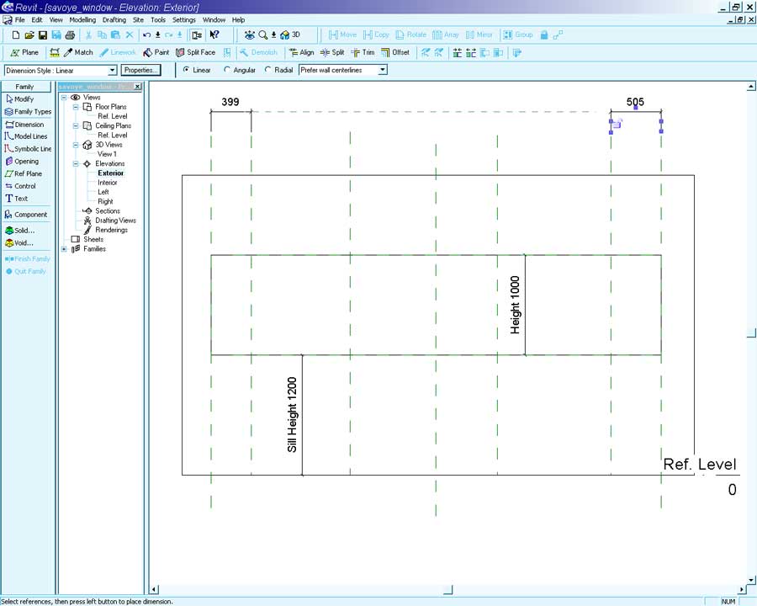Choose the Opening tool

22,162
